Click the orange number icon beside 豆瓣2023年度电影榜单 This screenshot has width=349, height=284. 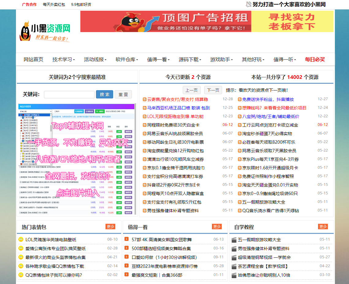tap(126, 266)
